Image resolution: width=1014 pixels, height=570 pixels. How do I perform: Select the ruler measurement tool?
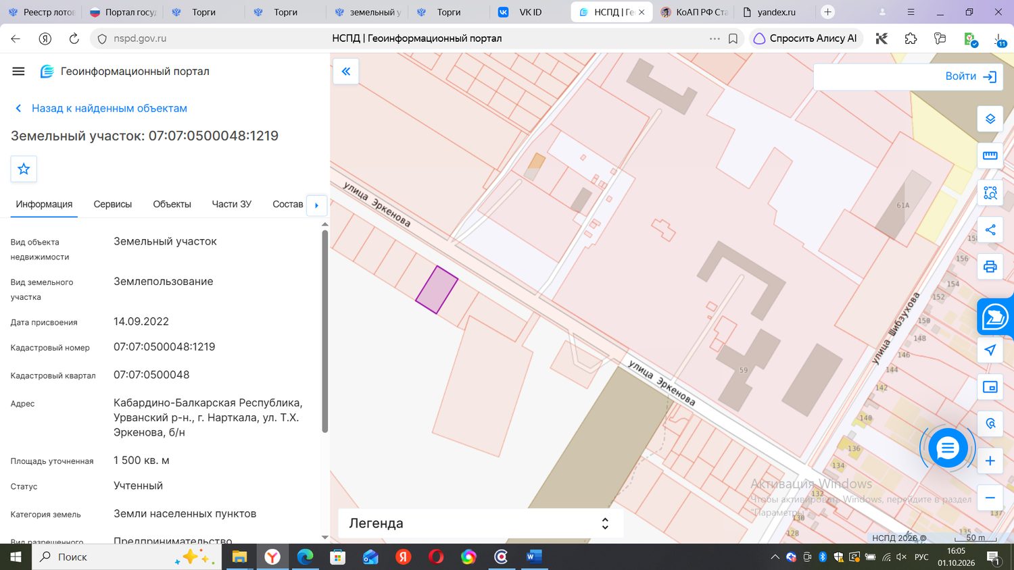tap(990, 155)
